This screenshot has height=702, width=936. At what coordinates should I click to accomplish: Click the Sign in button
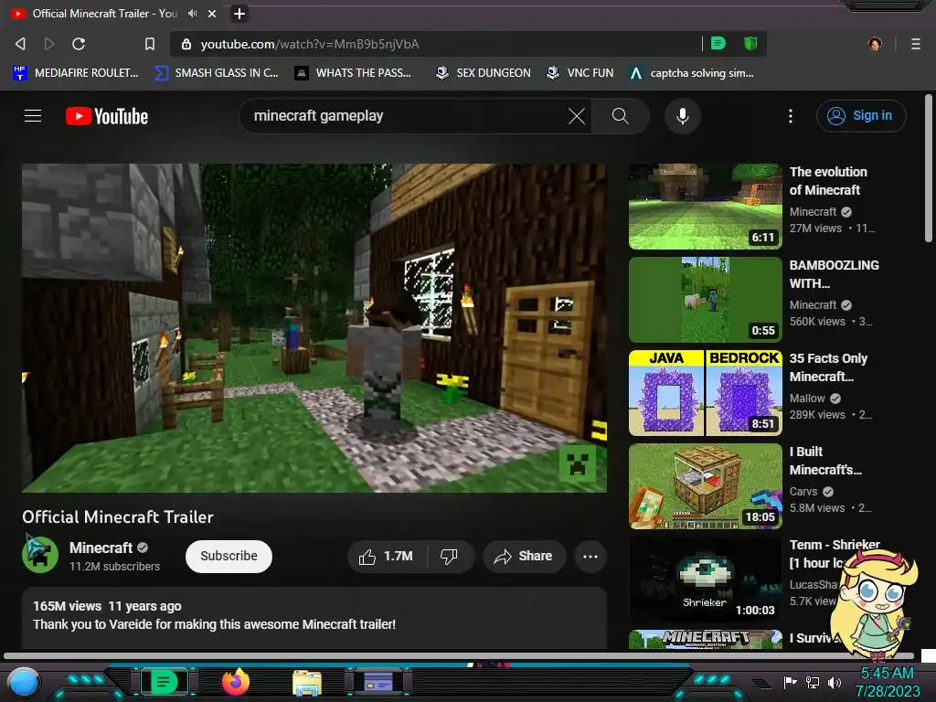(861, 116)
